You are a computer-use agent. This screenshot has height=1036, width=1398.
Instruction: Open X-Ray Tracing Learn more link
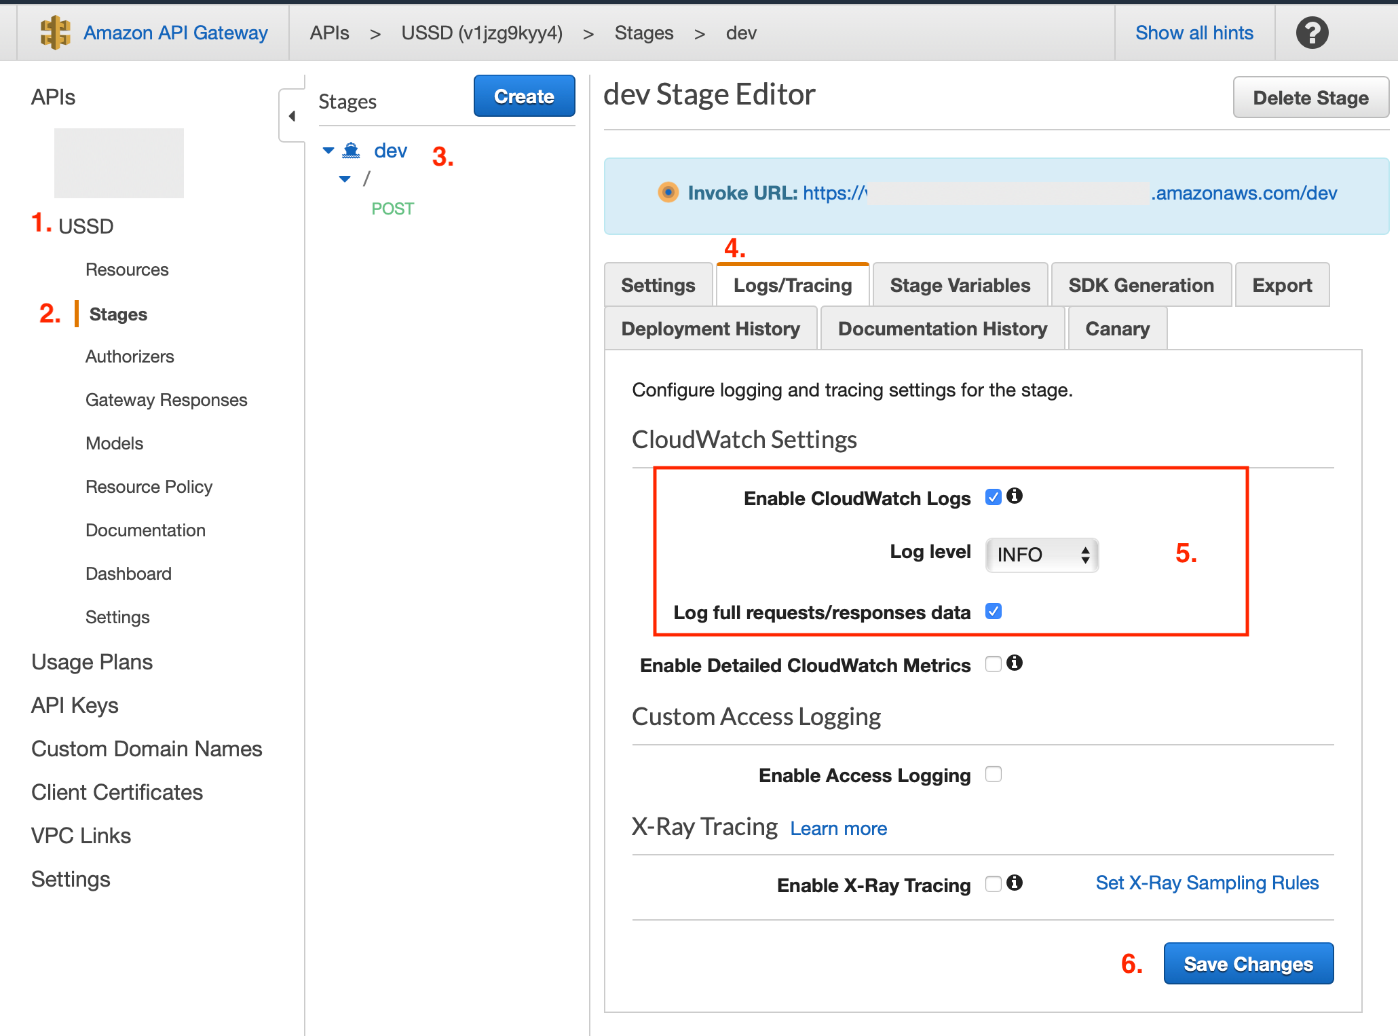[838, 828]
